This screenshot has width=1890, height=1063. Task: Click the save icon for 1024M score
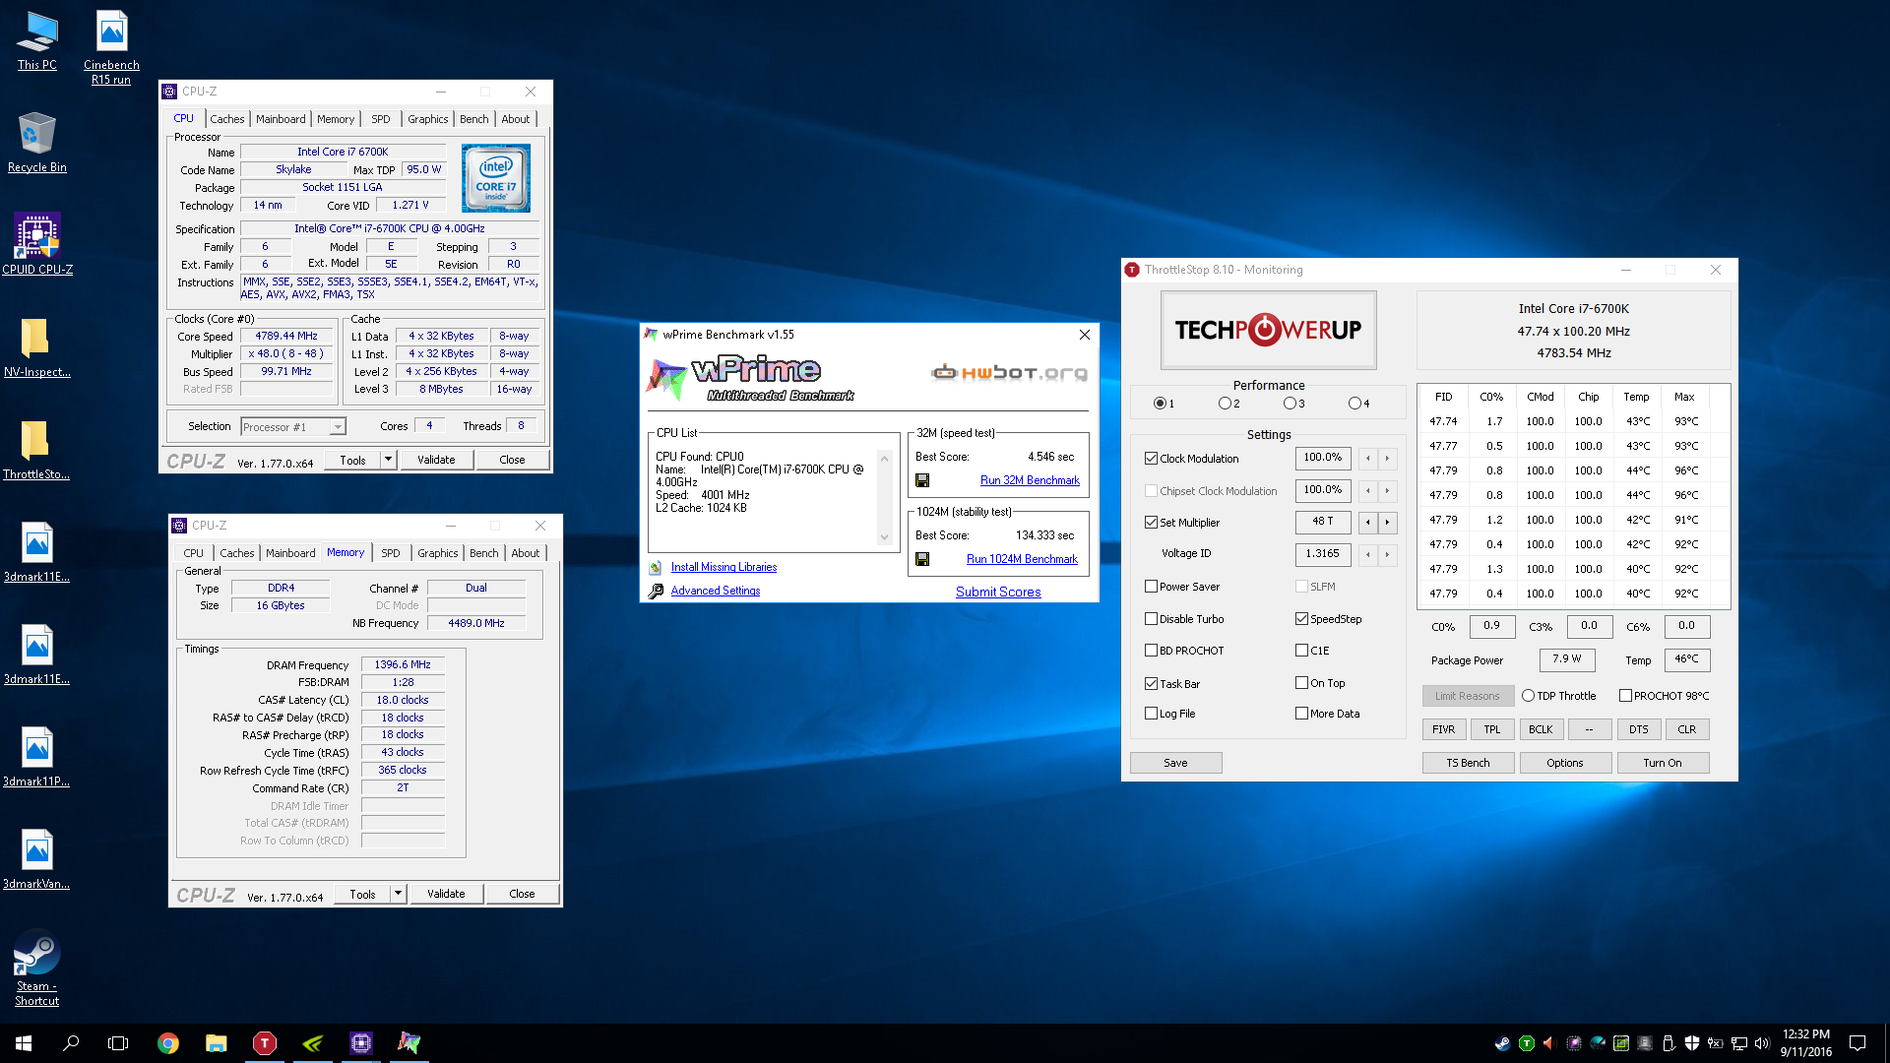pos(922,559)
